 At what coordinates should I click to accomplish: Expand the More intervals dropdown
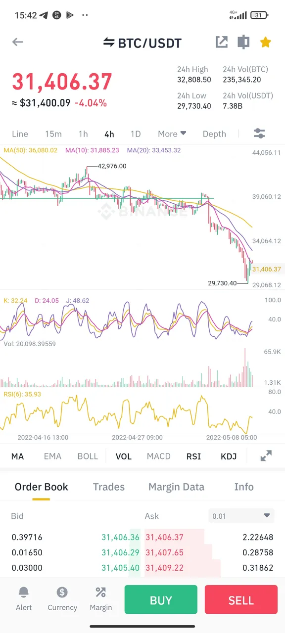click(172, 134)
